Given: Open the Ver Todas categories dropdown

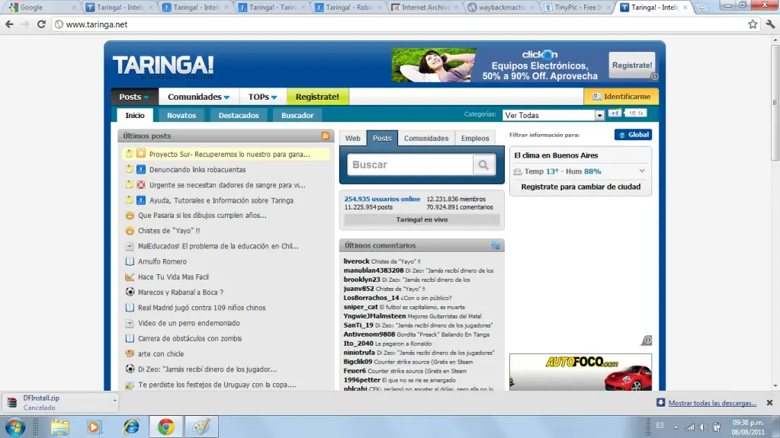Looking at the screenshot, I should [x=553, y=115].
